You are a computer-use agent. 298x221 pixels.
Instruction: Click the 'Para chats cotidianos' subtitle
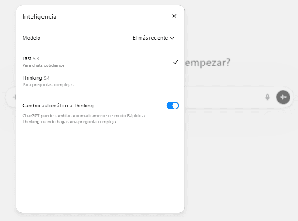point(43,65)
